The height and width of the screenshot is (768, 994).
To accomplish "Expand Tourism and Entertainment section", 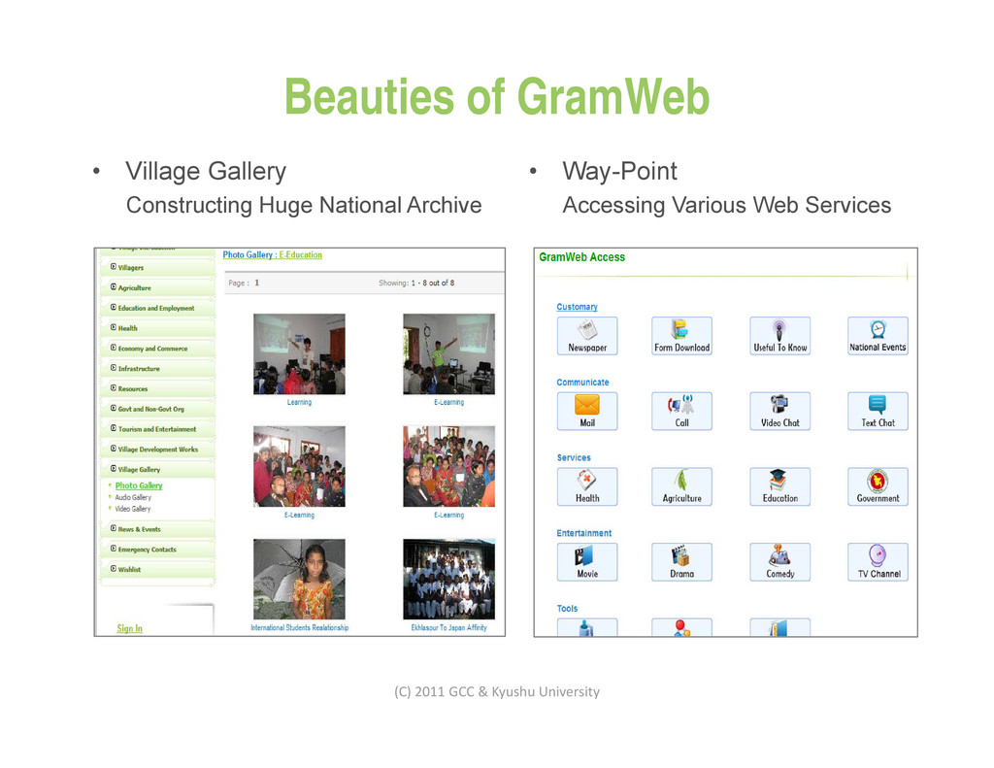I will coord(158,429).
